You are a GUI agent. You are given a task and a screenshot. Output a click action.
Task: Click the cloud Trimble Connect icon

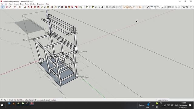[x=158, y=7]
